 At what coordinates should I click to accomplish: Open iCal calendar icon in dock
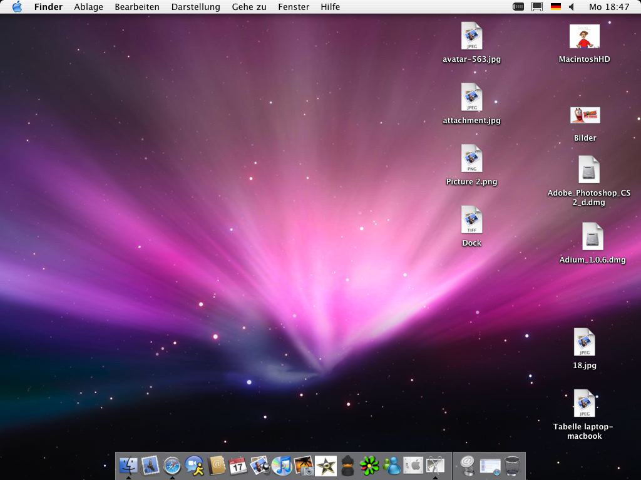pos(238,465)
